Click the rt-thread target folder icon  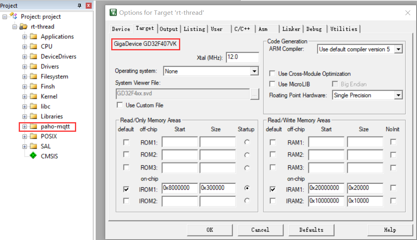click(24, 26)
